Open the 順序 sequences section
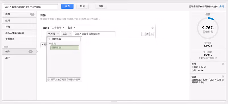228x104 pixels. (19, 58)
